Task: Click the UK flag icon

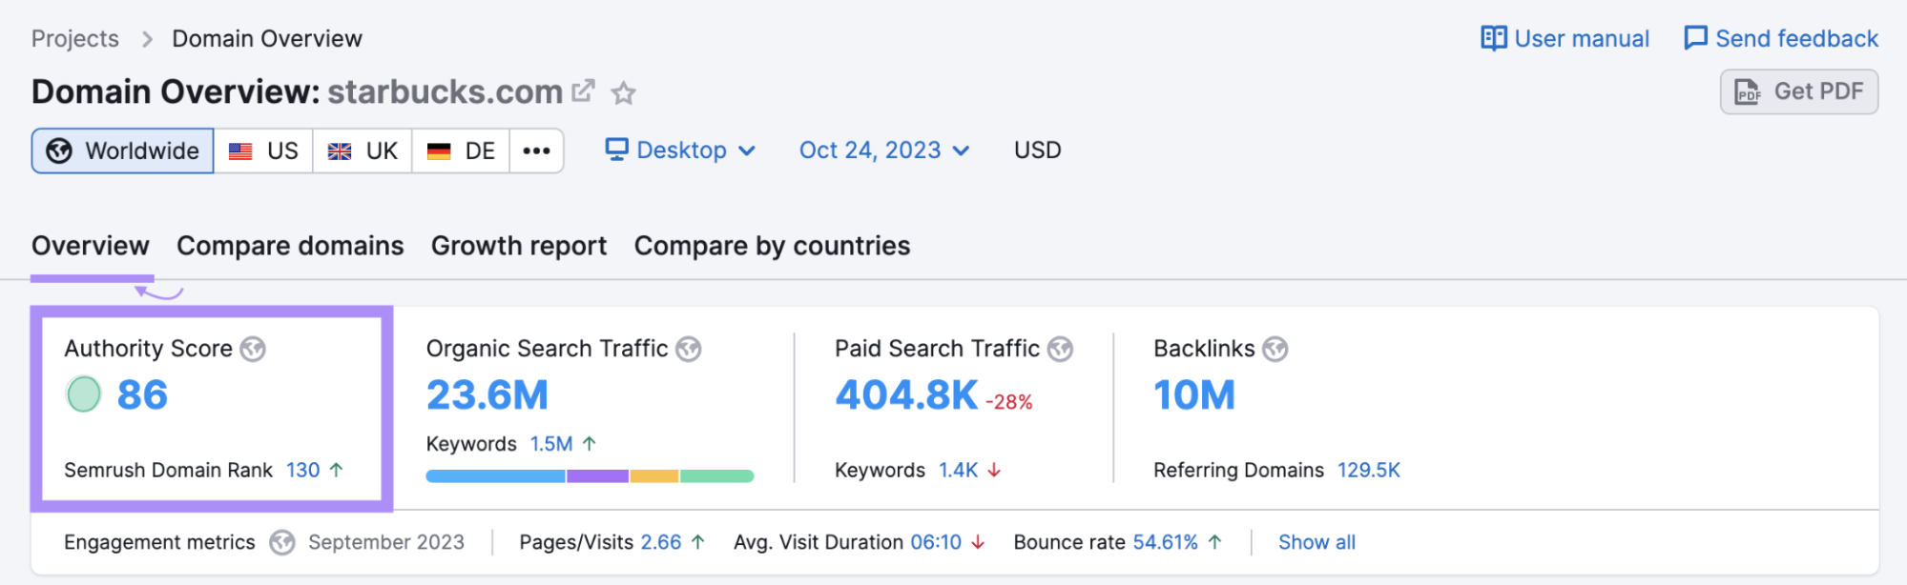Action: 340,151
